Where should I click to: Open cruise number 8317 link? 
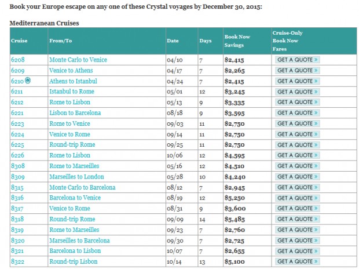pos(17,209)
